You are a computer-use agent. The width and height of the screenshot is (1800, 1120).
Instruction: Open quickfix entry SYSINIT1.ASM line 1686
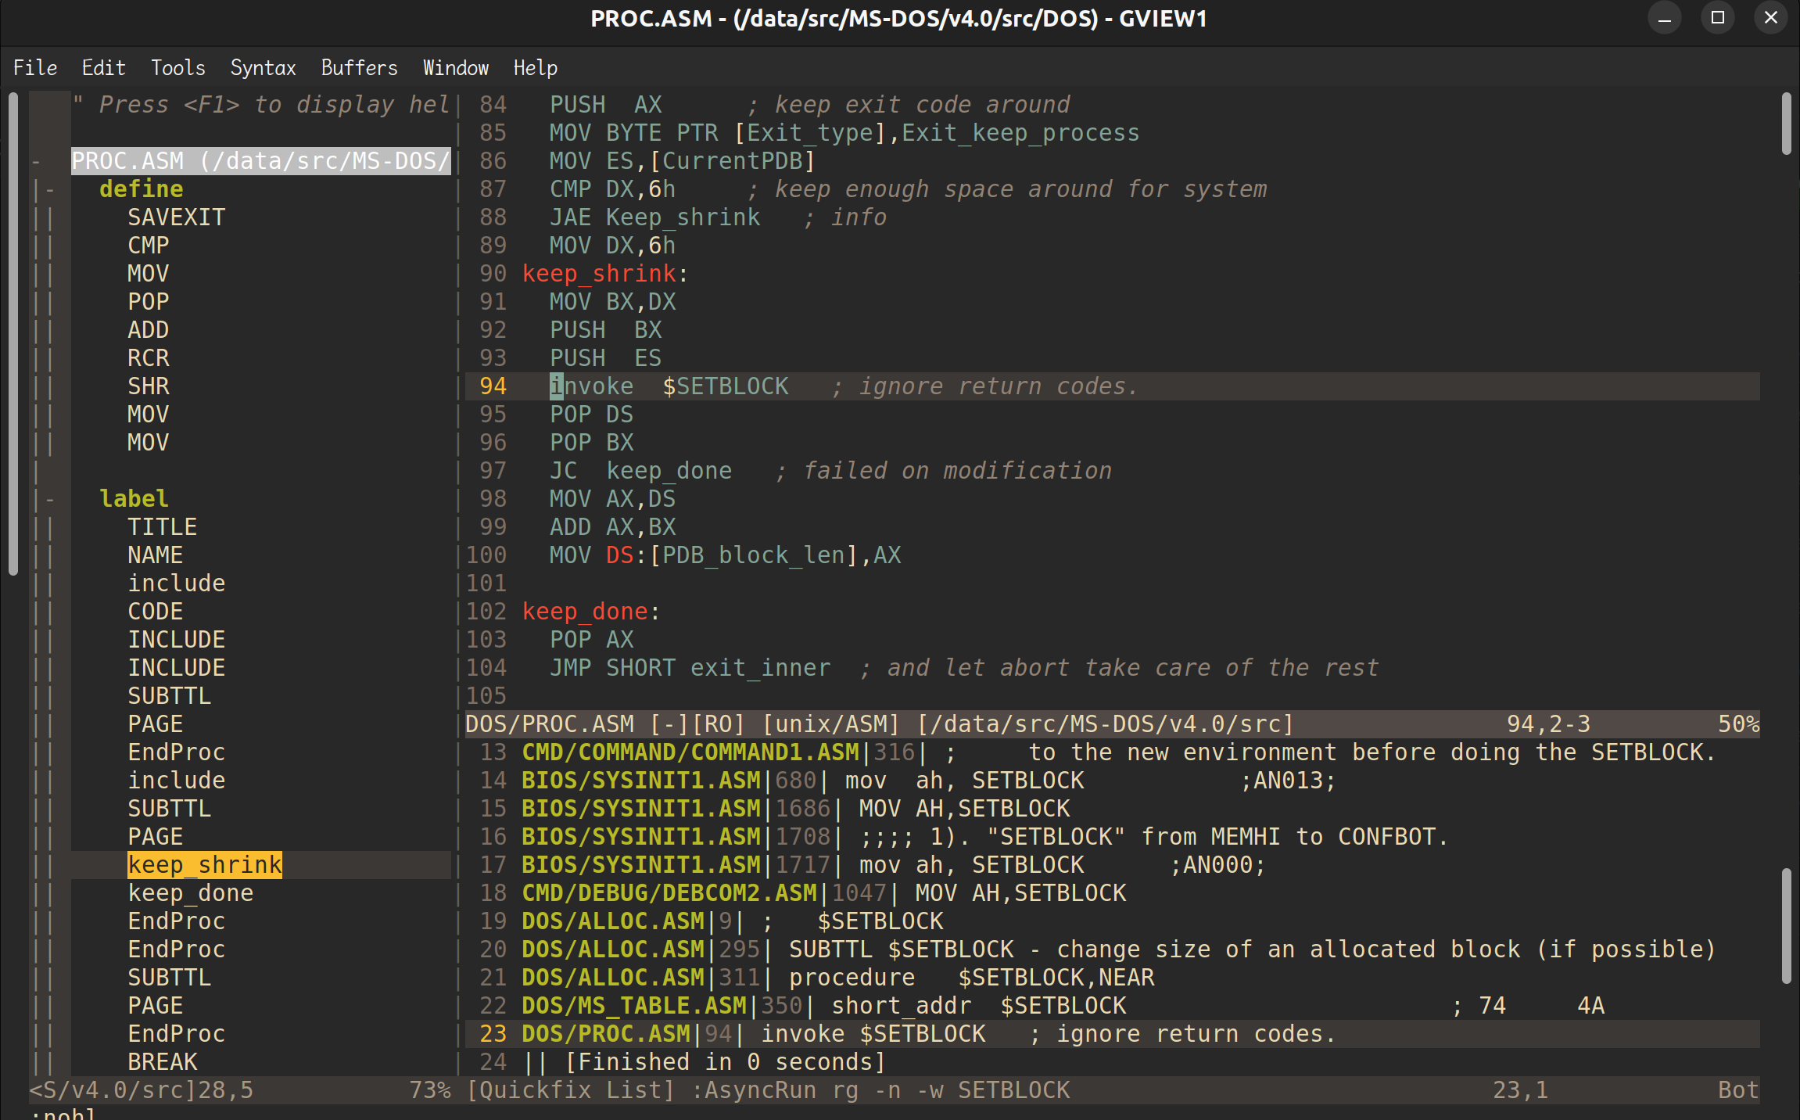coord(1112,809)
